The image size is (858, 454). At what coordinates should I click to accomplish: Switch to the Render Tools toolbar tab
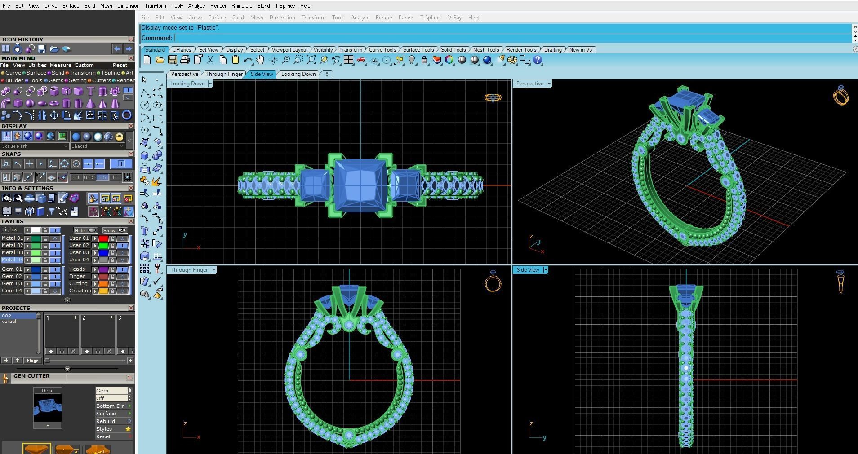point(521,50)
